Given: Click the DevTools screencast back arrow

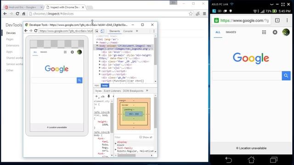Looking at the screenshot, I should tap(26, 31).
